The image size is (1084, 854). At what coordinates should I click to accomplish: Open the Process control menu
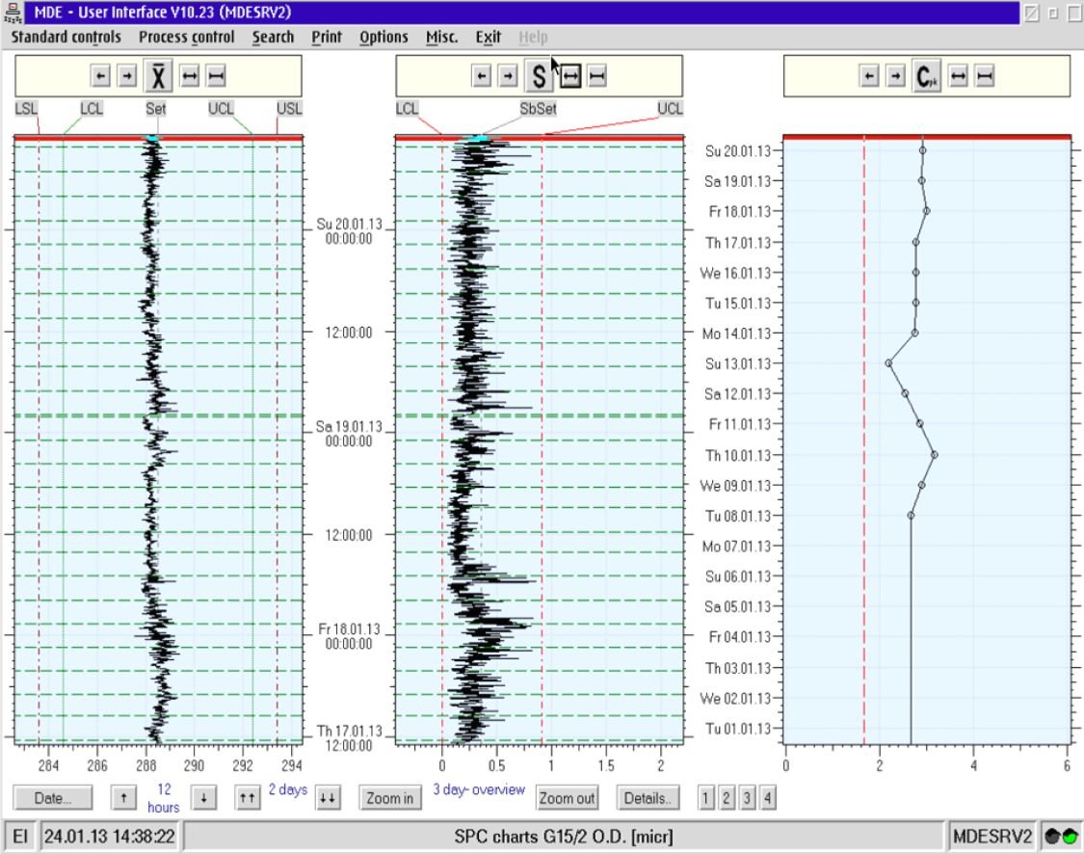tap(186, 37)
